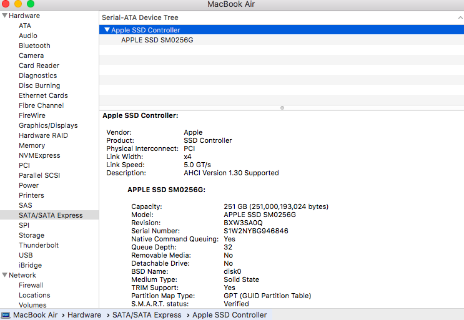The width and height of the screenshot is (464, 320).
Task: Select ATA in the sidebar
Action: click(25, 26)
